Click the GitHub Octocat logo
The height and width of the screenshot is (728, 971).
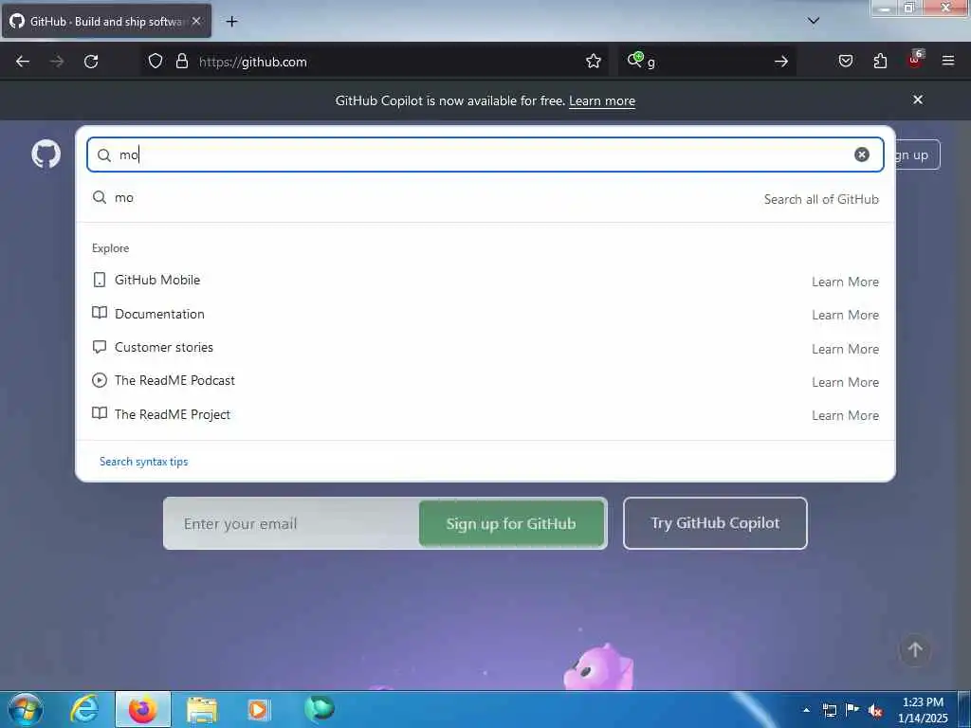click(46, 155)
